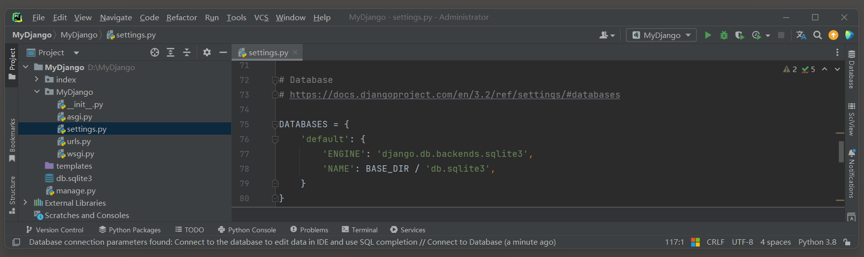Open the File menu
This screenshot has width=864, height=257.
[x=38, y=17]
